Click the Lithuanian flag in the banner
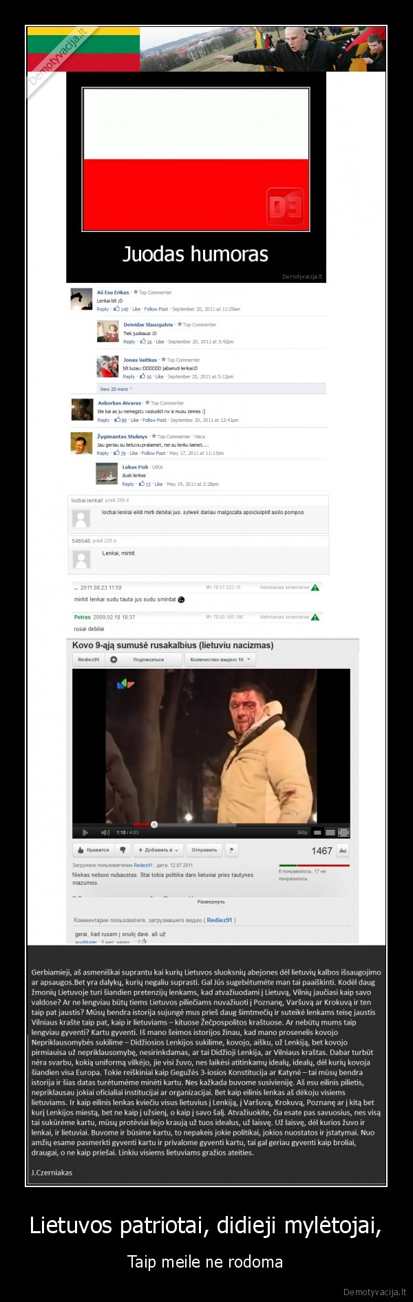 pyautogui.click(x=83, y=48)
